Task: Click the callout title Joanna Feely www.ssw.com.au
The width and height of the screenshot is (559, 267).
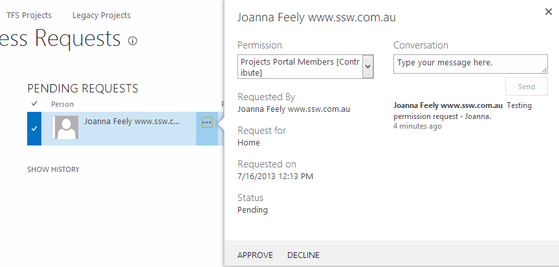Action: (x=316, y=18)
